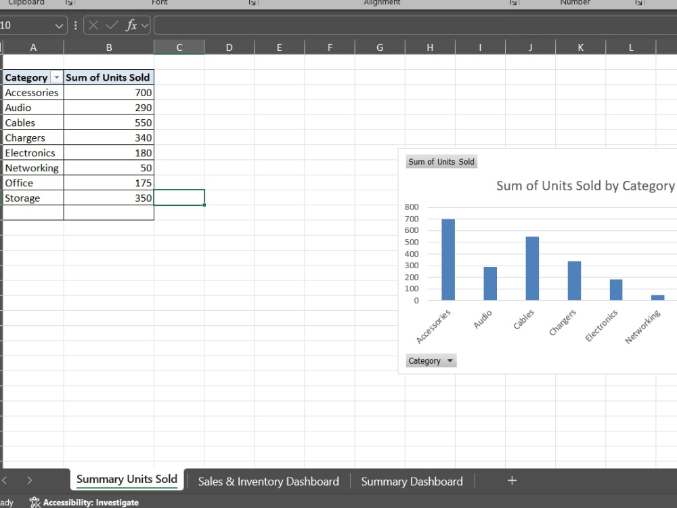Image resolution: width=677 pixels, height=508 pixels.
Task: Click the cell with value 50
Action: pos(109,168)
